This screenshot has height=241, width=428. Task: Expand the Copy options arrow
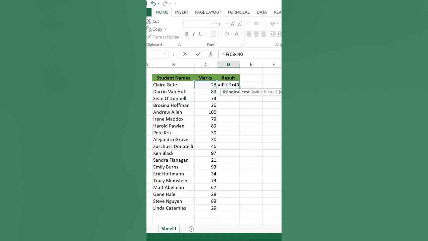tap(165, 29)
